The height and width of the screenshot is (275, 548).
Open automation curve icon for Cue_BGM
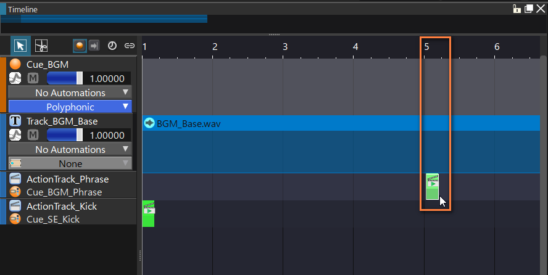coord(15,78)
